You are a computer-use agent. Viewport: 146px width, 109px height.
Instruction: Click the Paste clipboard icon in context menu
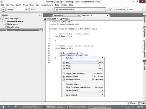[64, 69]
